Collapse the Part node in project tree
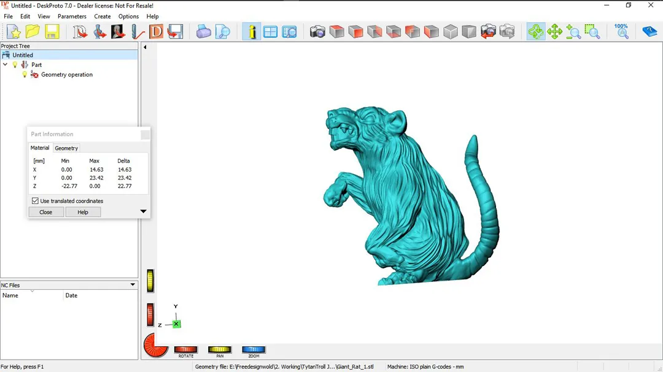Screen dimensions: 663x372 5,64
